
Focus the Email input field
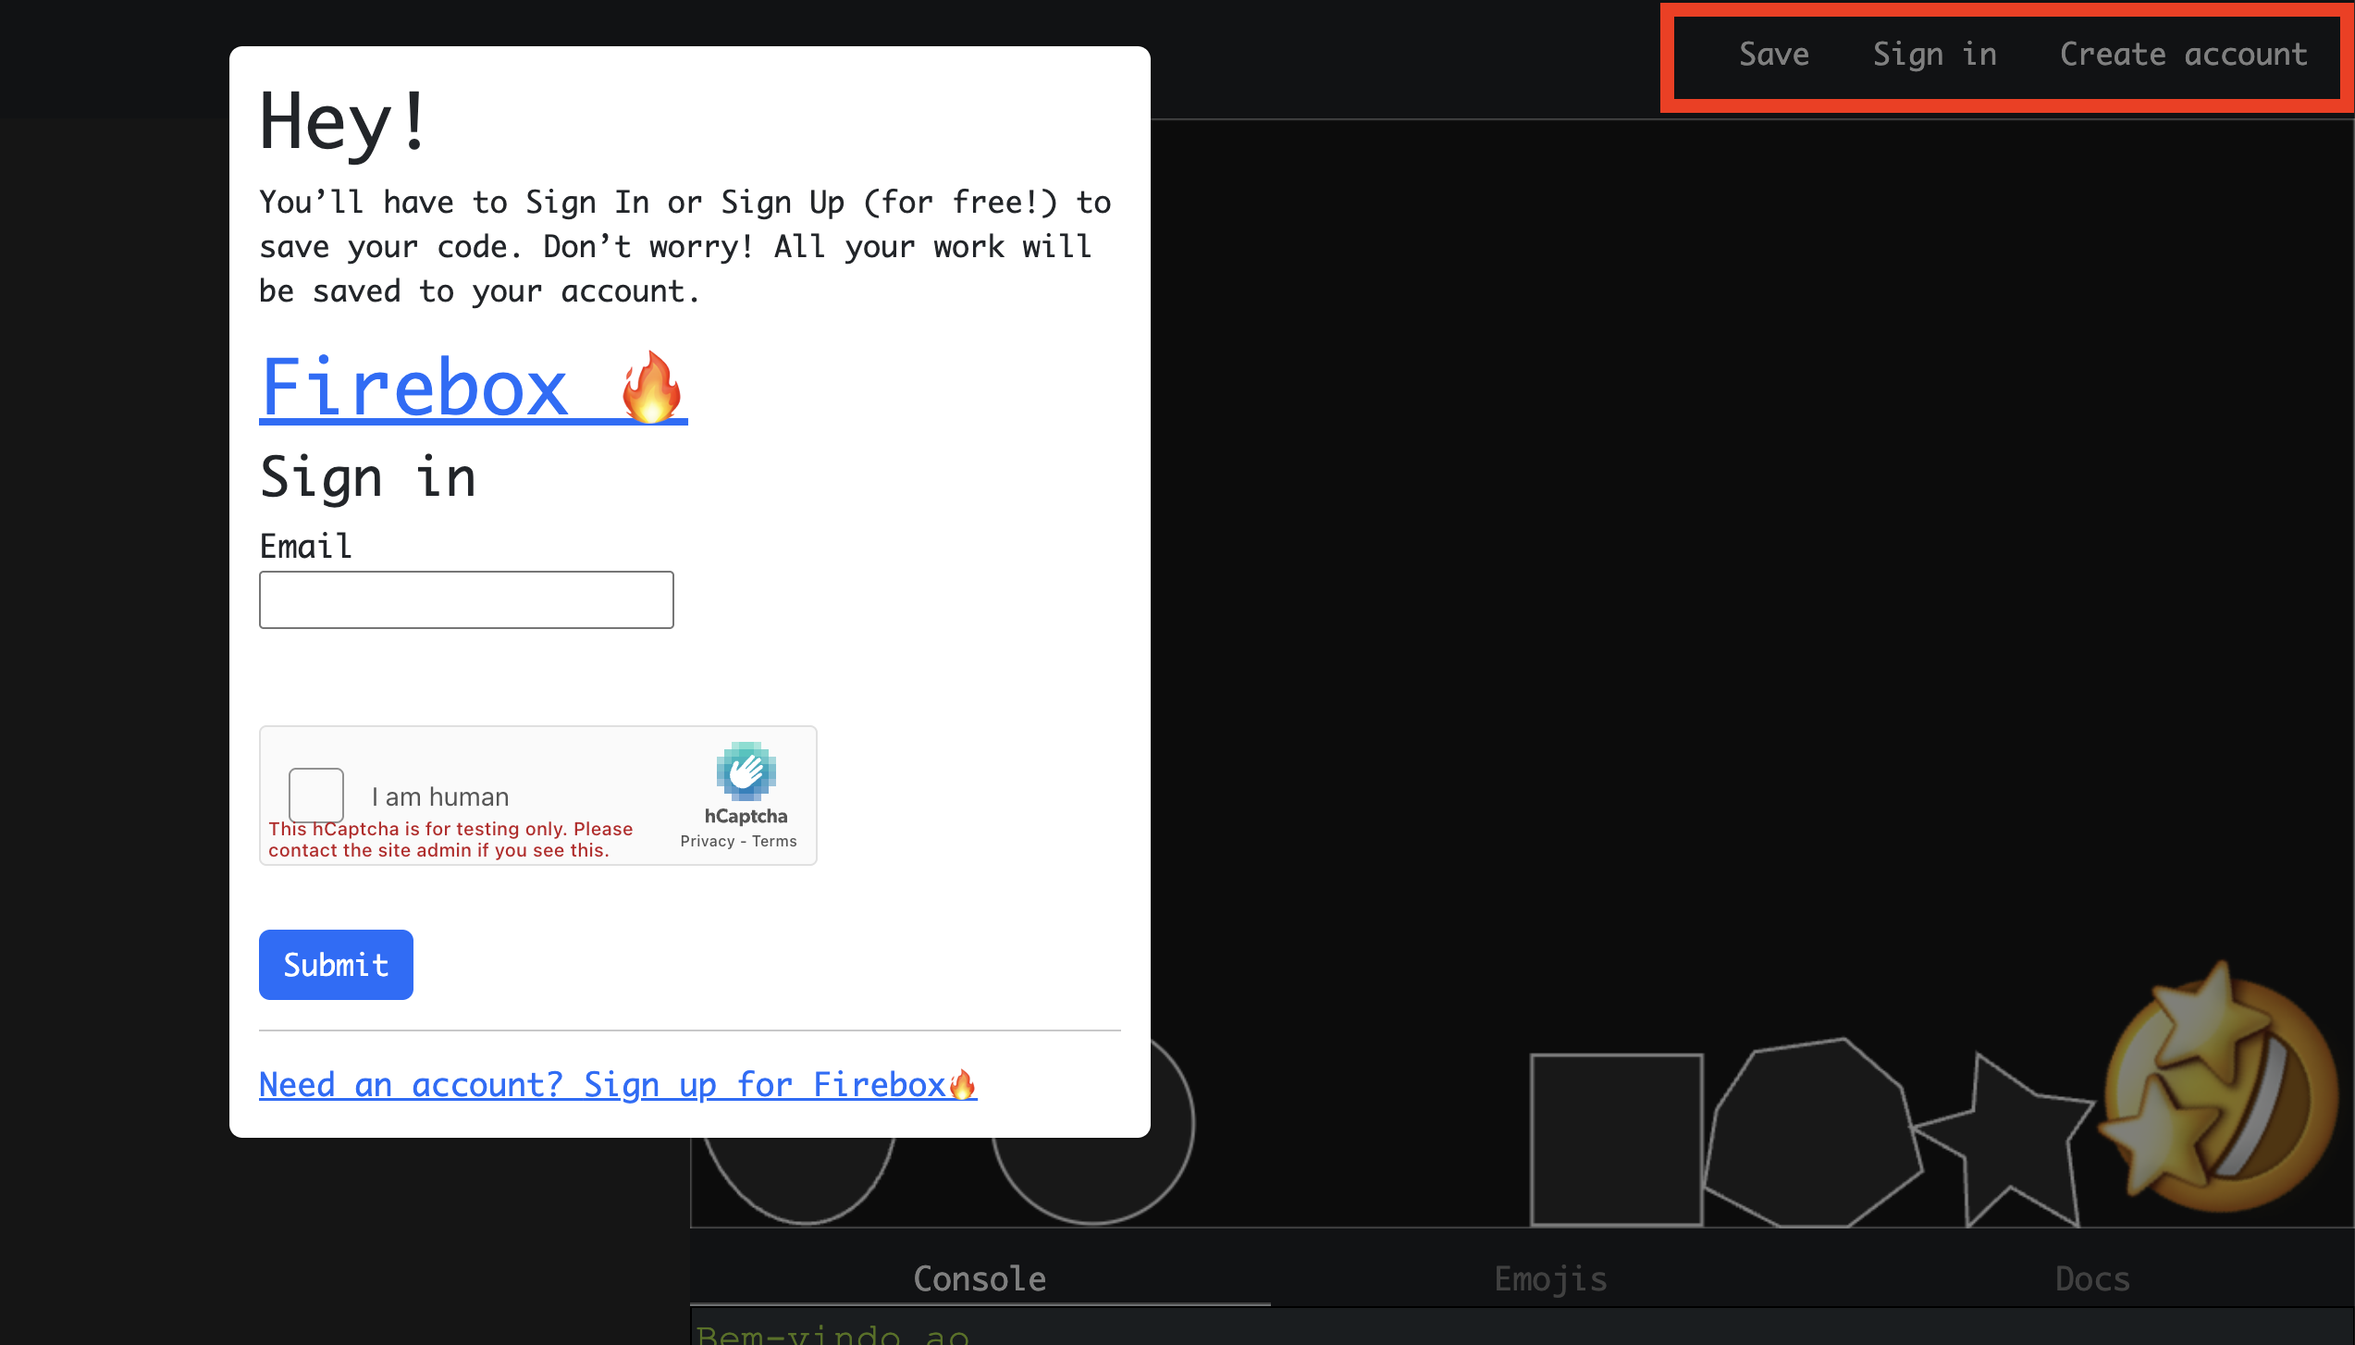(x=466, y=599)
